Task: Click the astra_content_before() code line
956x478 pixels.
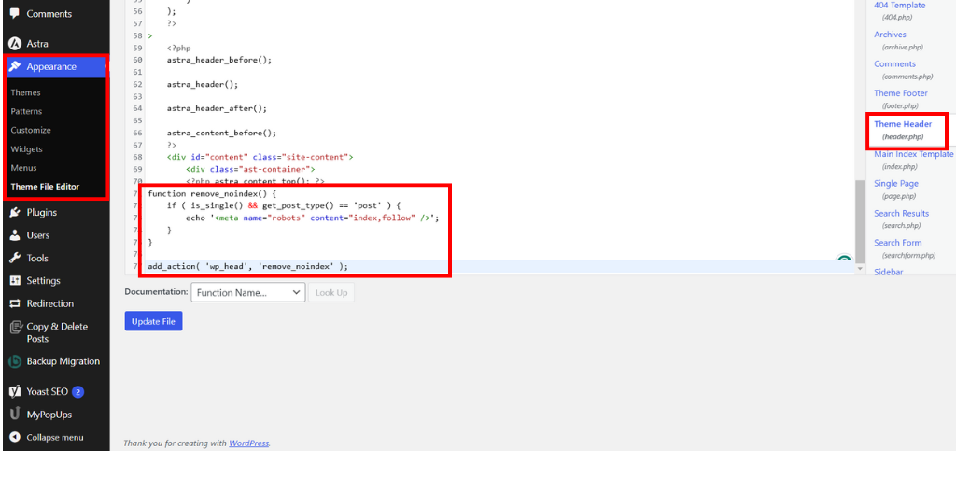Action: coord(222,133)
